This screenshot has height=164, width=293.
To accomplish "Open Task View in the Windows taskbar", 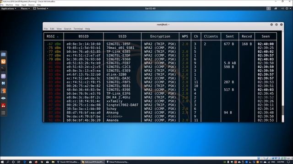I will pos(19,162).
